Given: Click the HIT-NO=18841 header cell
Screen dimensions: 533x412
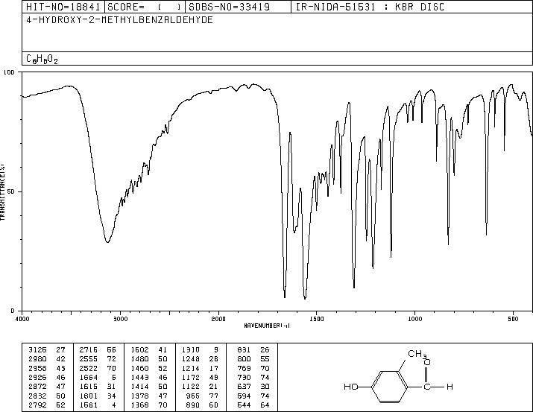Looking at the screenshot, I should (x=63, y=7).
